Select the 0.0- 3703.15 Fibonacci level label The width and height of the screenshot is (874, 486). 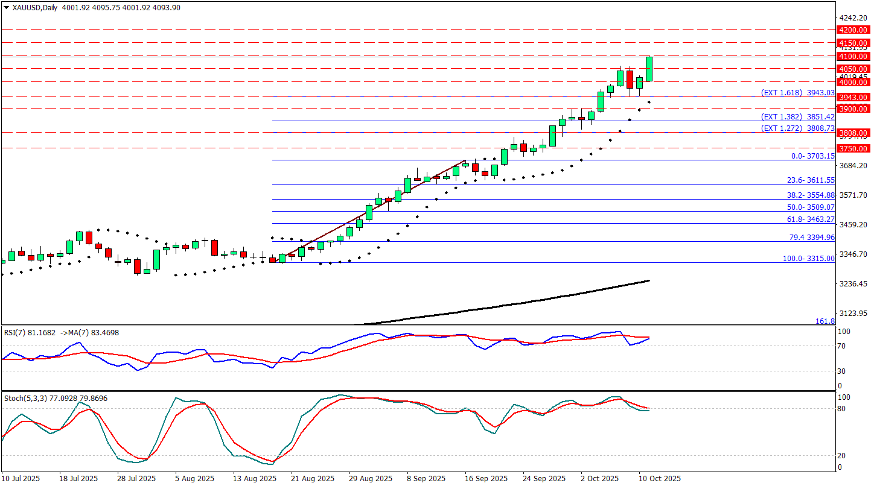(x=812, y=156)
